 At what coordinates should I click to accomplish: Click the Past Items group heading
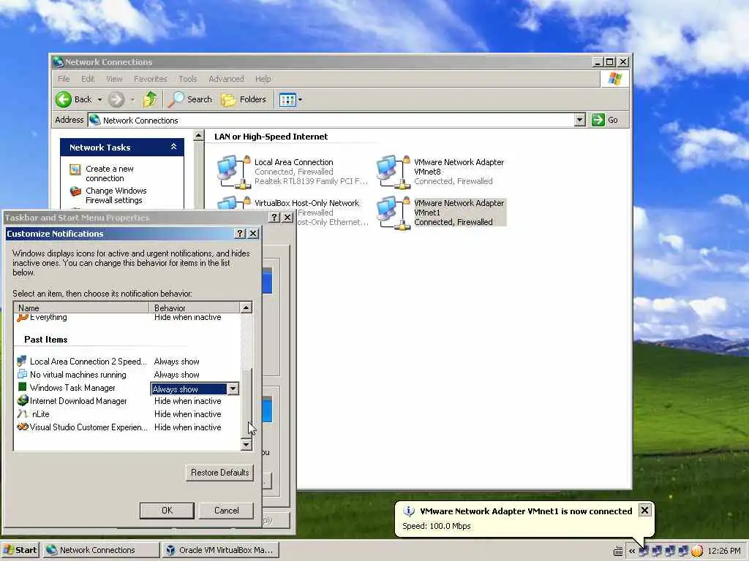point(46,339)
